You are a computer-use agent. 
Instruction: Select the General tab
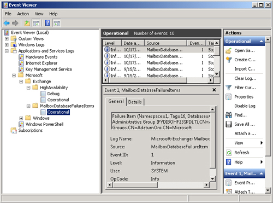[116, 101]
